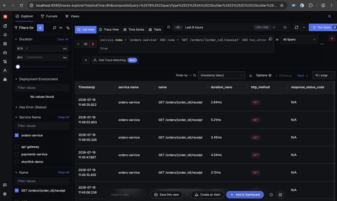Select the List View tab
337x201 pixels.
(86, 29)
